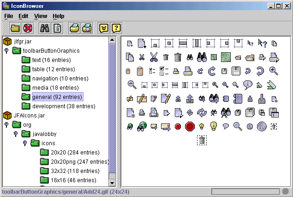The image size is (293, 197).
Task: Collapse the javalobby tree node
Action: pos(15,134)
